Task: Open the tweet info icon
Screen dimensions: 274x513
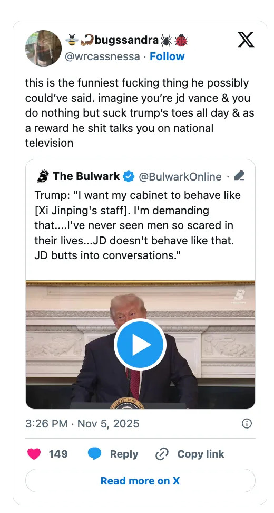Action: (x=247, y=424)
